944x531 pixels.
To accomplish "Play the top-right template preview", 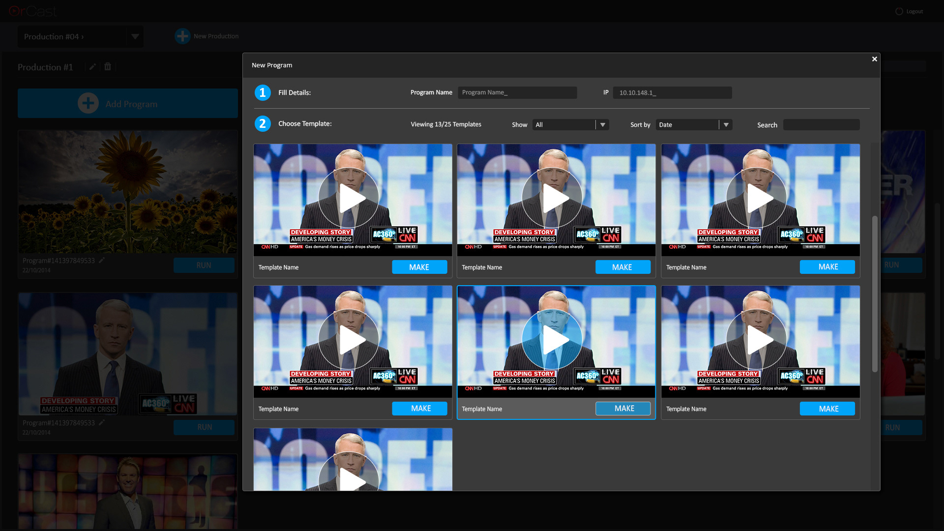I will click(x=756, y=198).
